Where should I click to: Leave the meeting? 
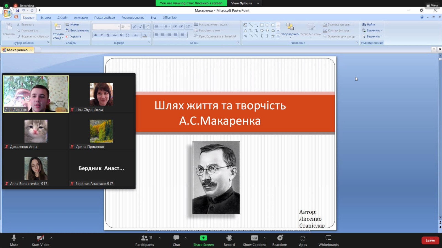pos(430,240)
